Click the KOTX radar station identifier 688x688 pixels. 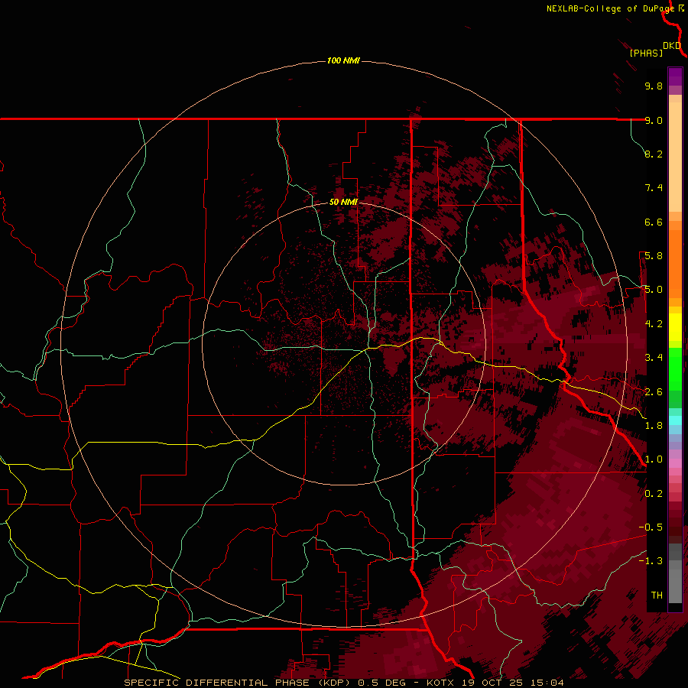click(x=442, y=683)
